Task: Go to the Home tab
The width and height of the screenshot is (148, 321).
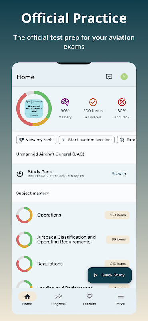Action: click(x=27, y=299)
